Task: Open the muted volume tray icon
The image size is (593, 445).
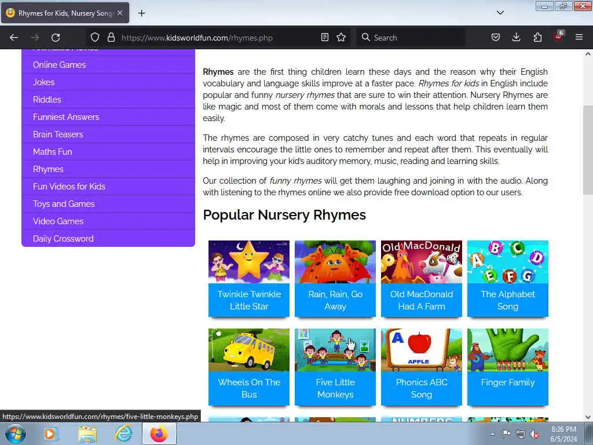Action: pyautogui.click(x=535, y=434)
